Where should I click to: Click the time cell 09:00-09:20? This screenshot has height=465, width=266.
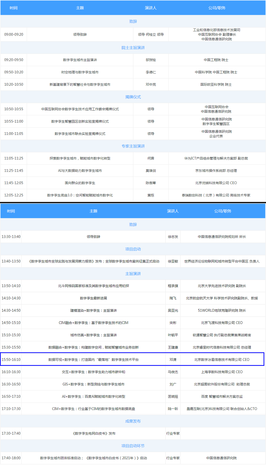[x=14, y=34]
